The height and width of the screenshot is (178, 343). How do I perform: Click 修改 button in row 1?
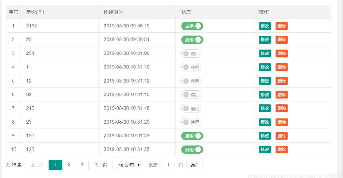click(265, 26)
